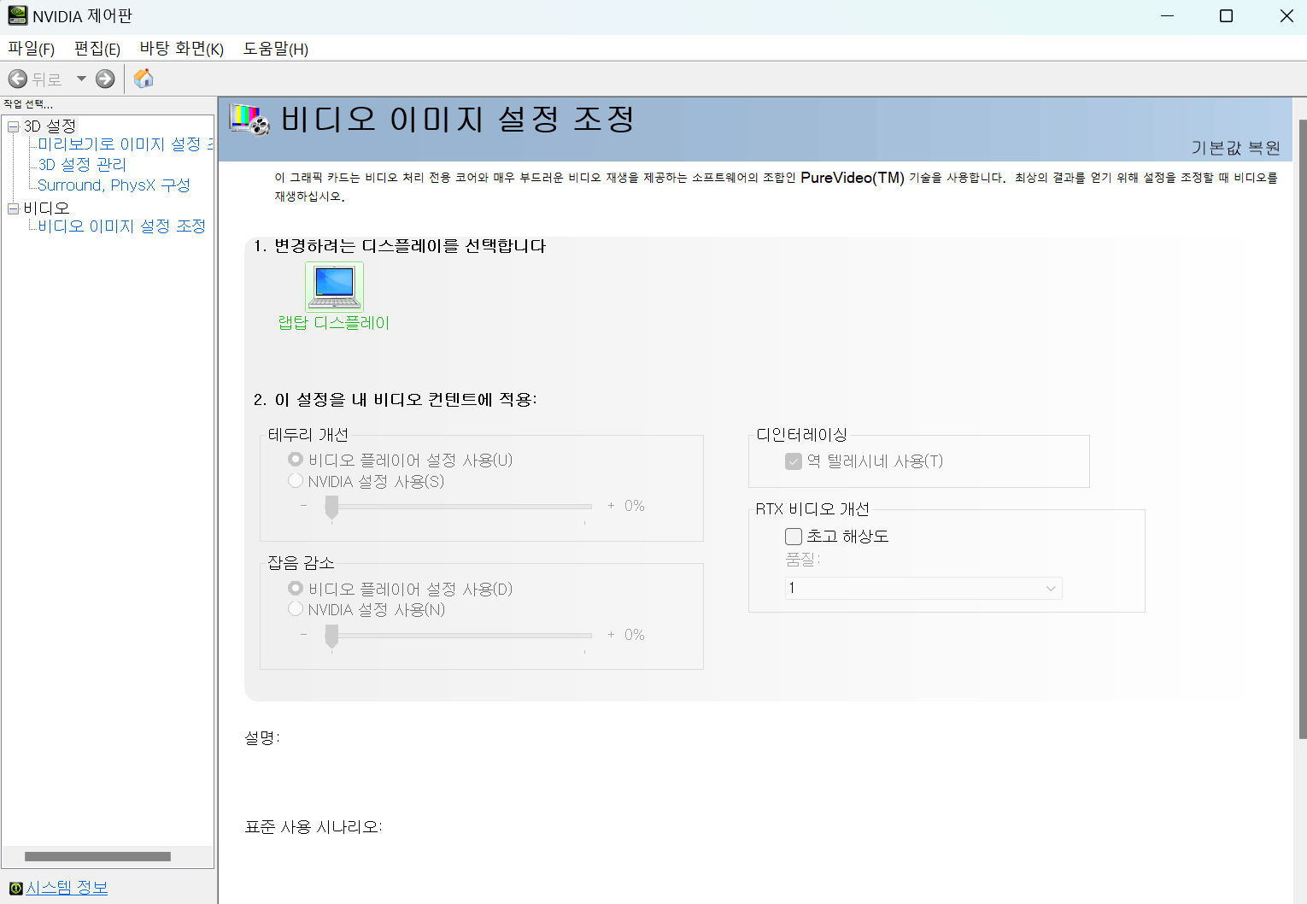Click the noise reduction slider handle

tap(331, 637)
